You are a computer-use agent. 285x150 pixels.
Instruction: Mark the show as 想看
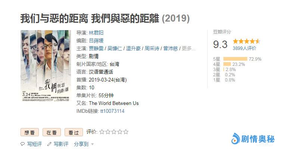[30, 132]
